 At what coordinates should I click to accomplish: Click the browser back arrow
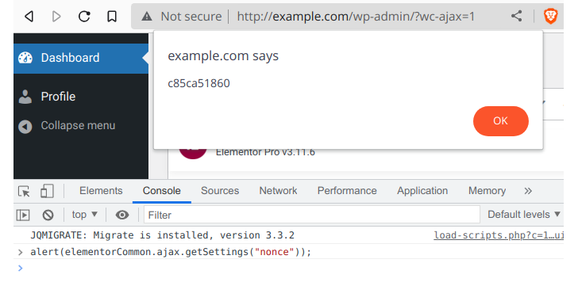(29, 16)
